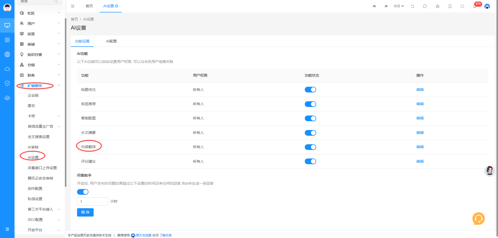Go to next tabs with double-right arrow
Screen dimensions: 498x238
click(x=386, y=6)
